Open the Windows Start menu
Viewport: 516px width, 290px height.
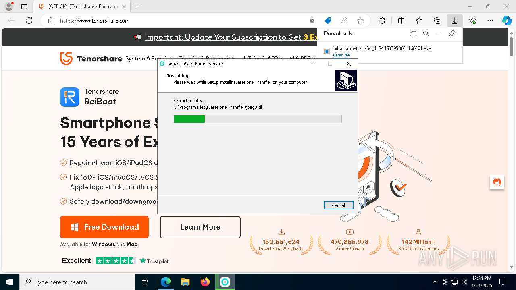coord(10,282)
